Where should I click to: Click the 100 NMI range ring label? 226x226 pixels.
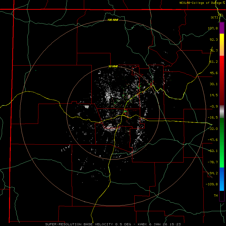point(113,20)
